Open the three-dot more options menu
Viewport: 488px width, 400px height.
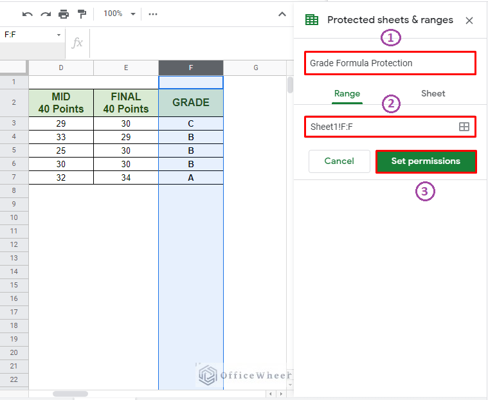pos(152,14)
